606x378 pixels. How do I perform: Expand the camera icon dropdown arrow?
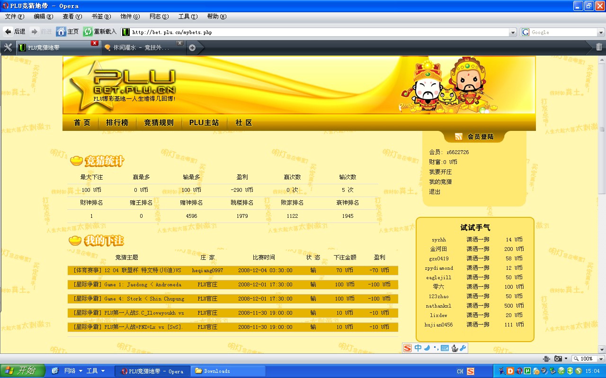(x=566, y=359)
